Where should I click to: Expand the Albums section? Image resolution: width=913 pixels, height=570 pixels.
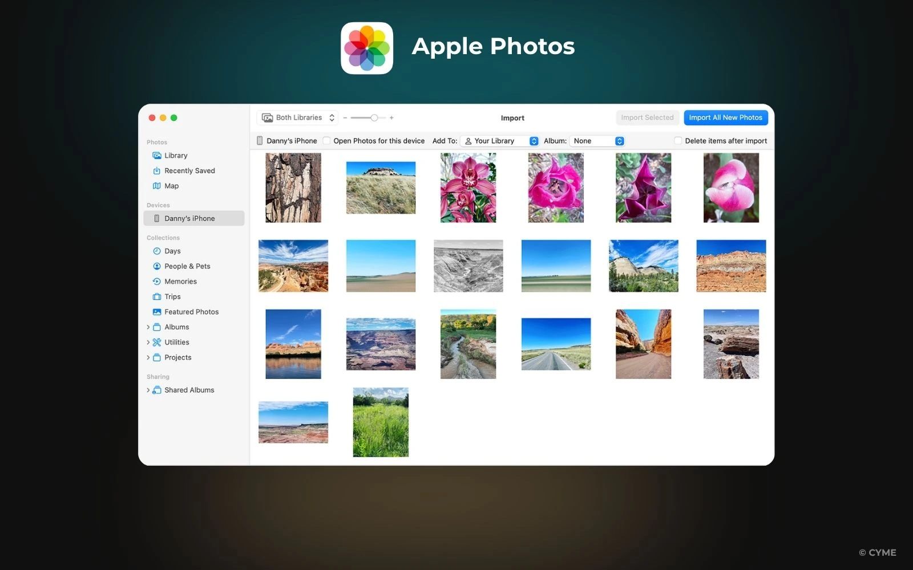(x=149, y=327)
